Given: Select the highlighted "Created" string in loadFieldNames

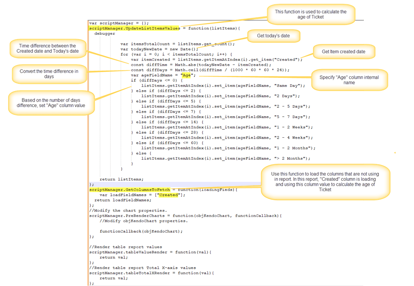Looking at the screenshot, I should (x=167, y=194).
